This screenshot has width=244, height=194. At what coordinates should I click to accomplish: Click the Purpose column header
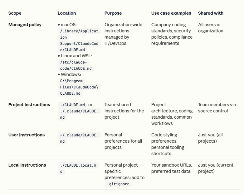click(113, 13)
